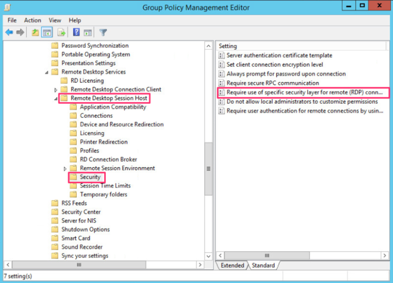The image size is (393, 283).
Task: Click the Forward arrow toolbar icon
Action: (20, 32)
